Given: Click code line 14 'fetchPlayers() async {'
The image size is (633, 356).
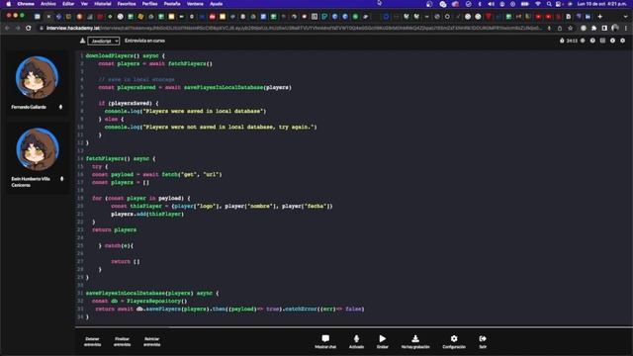Looking at the screenshot, I should 121,158.
